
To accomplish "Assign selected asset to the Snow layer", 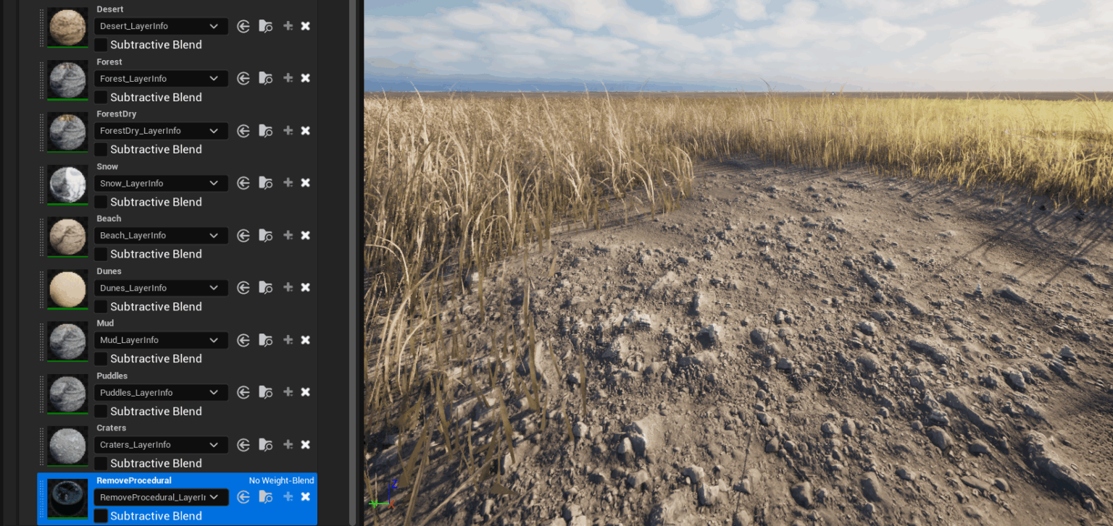I will (243, 182).
